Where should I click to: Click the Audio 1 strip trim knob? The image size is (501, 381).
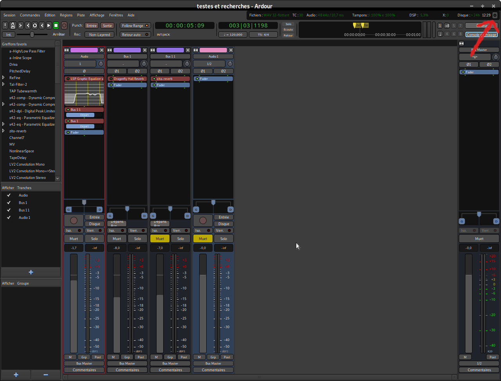pos(230,64)
